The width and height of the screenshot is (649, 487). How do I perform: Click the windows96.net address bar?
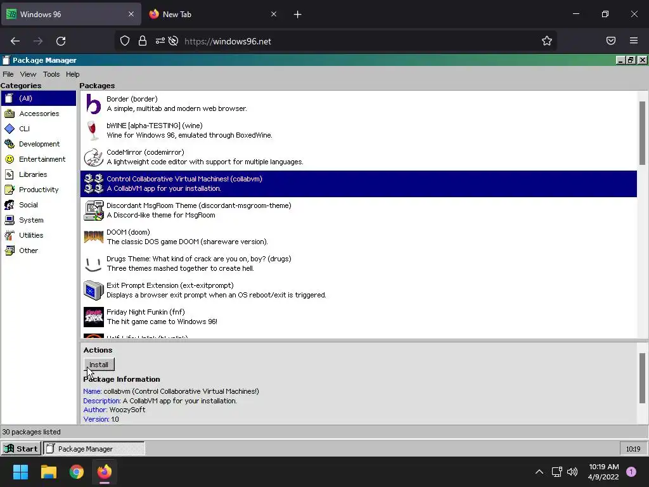(x=335, y=41)
